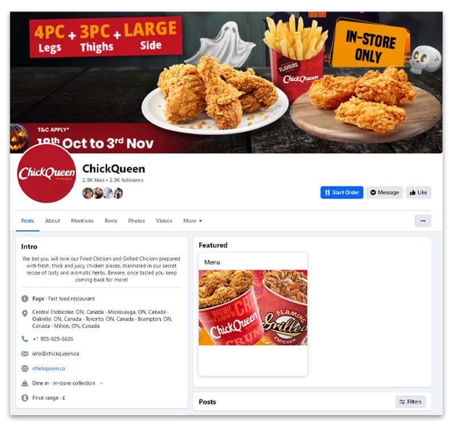Click the Start Order button
Viewport: 453px width, 427px height.
click(x=342, y=192)
